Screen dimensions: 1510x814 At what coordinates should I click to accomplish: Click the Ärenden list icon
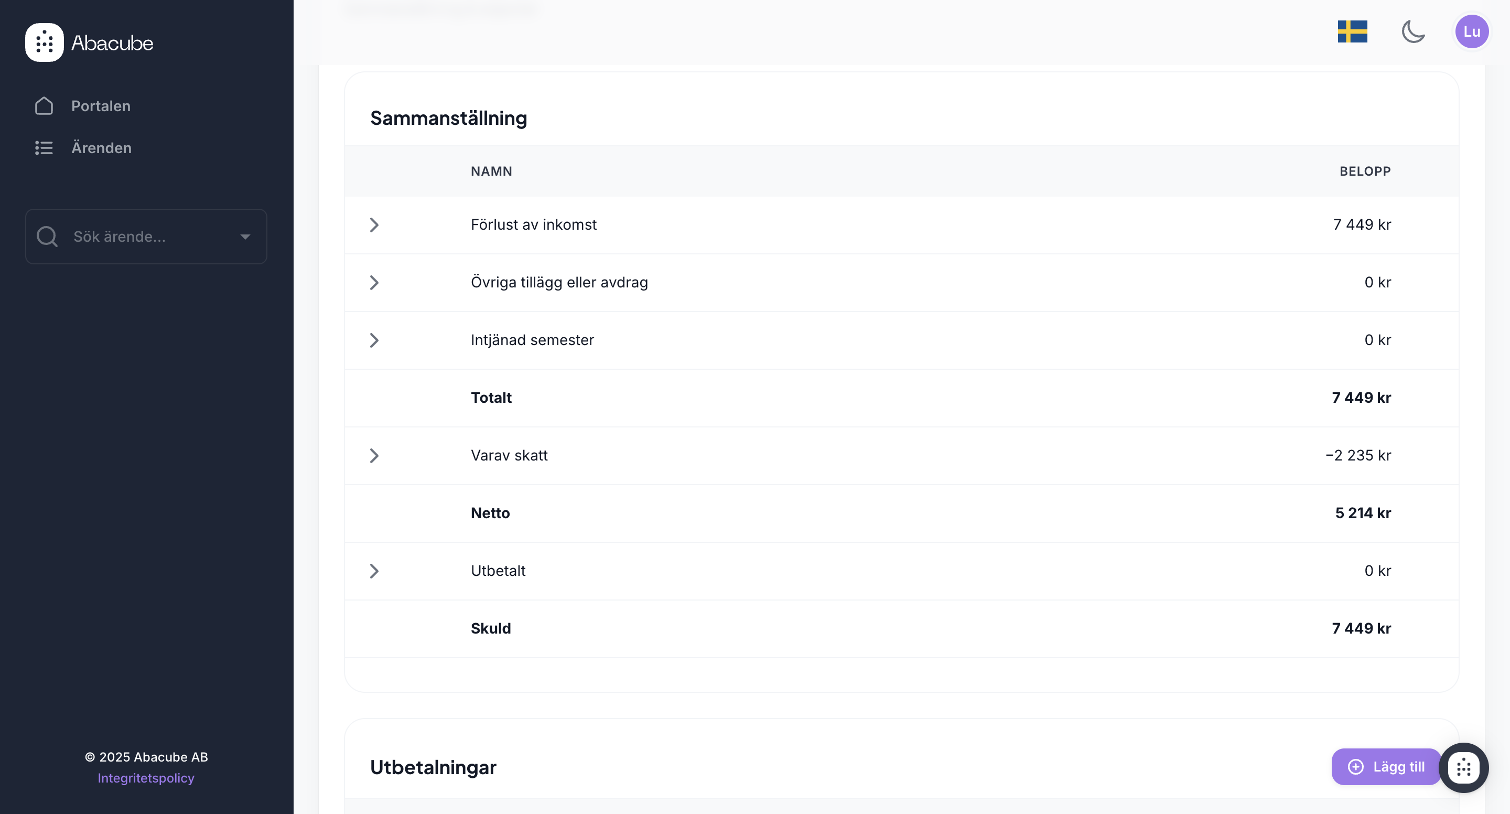pyautogui.click(x=44, y=148)
